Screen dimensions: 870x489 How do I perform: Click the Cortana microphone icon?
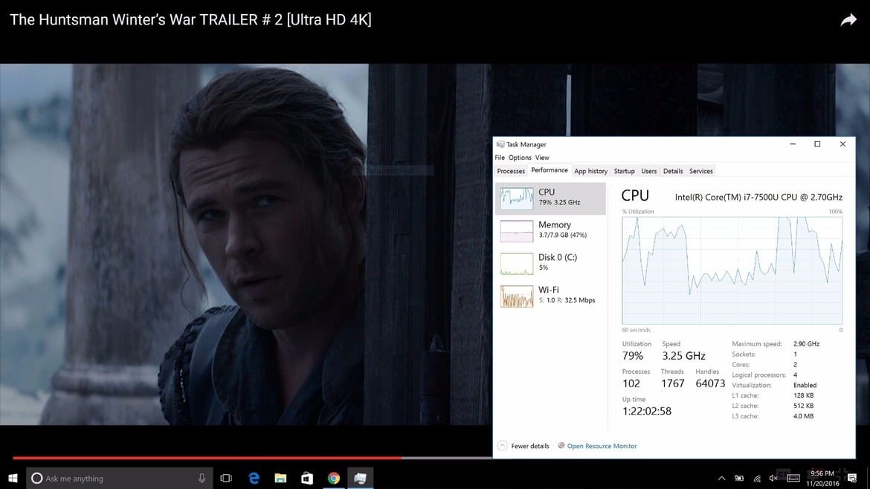(202, 478)
